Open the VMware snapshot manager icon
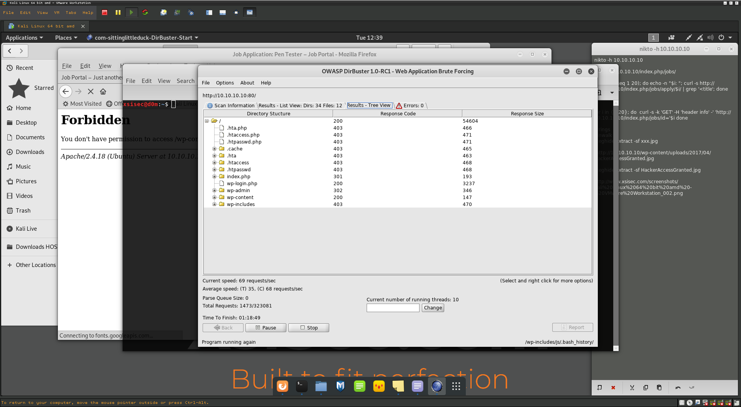 pyautogui.click(x=191, y=12)
